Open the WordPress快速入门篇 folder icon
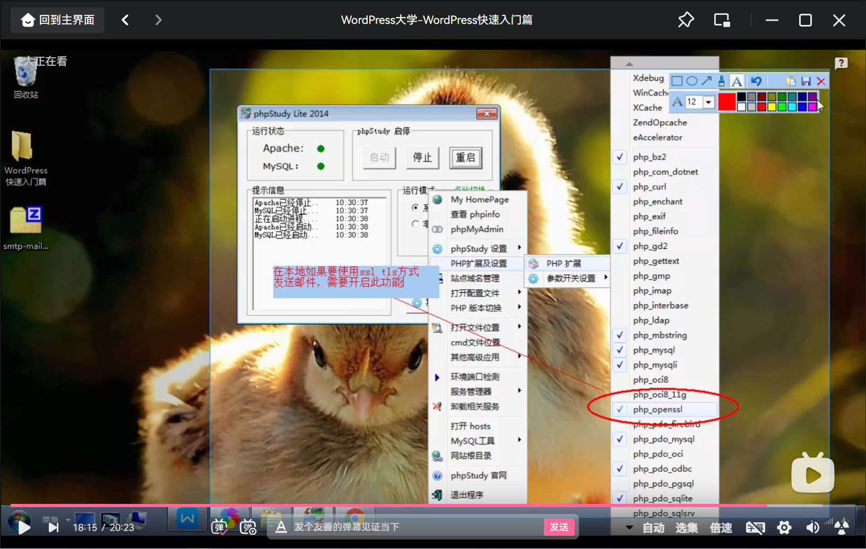The height and width of the screenshot is (549, 866). (x=25, y=158)
